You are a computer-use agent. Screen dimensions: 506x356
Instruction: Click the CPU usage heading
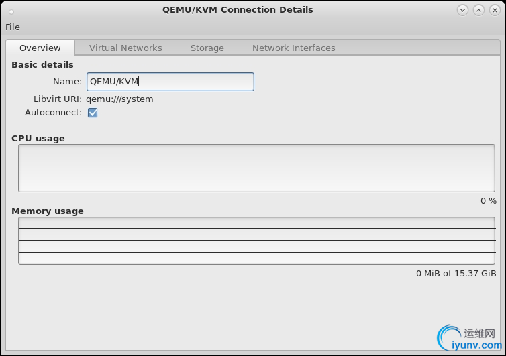click(38, 138)
